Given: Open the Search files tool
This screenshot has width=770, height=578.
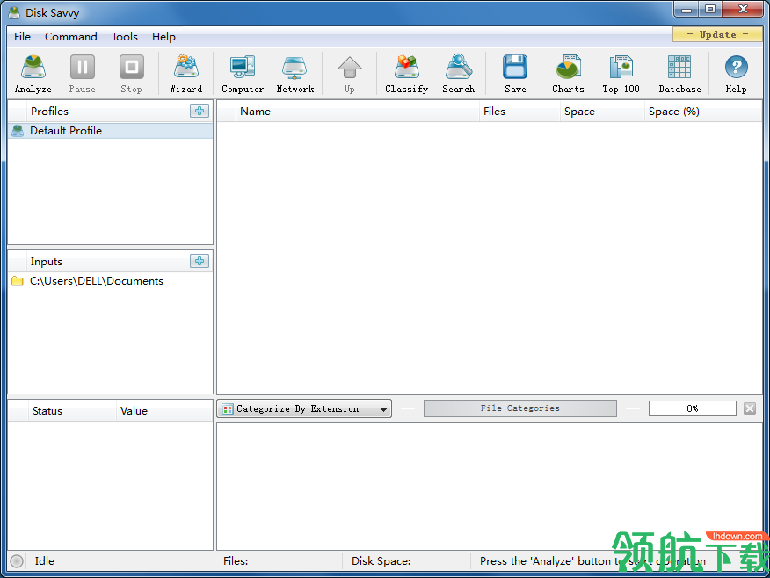Looking at the screenshot, I should coord(459,74).
